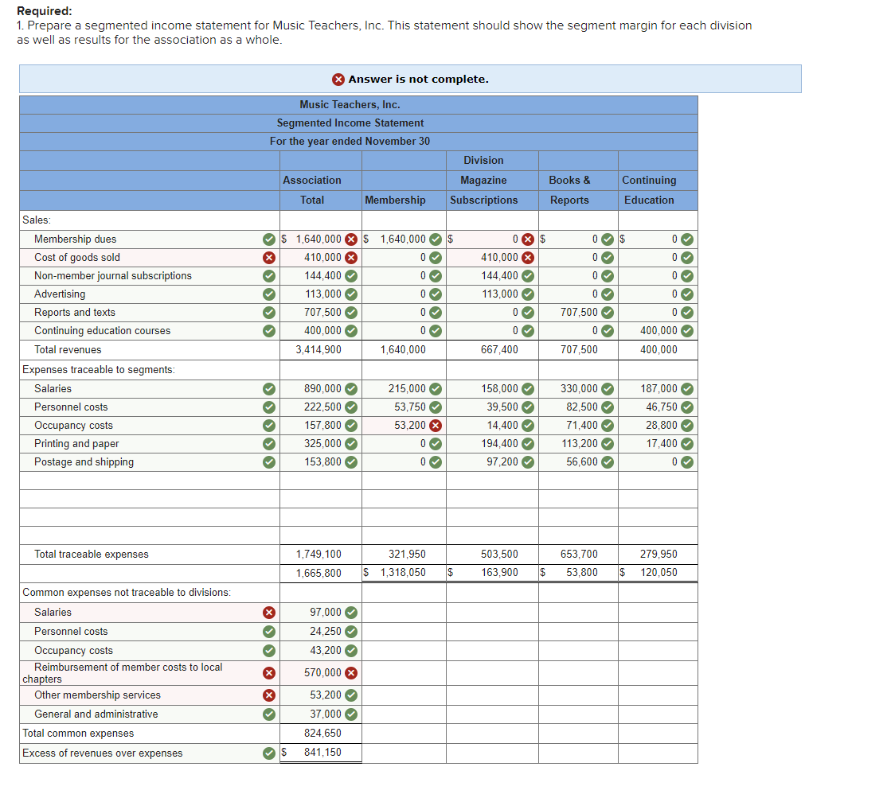
Task: Click 'Common expenses not traceable to divisions:' heading
Action: coord(127,593)
